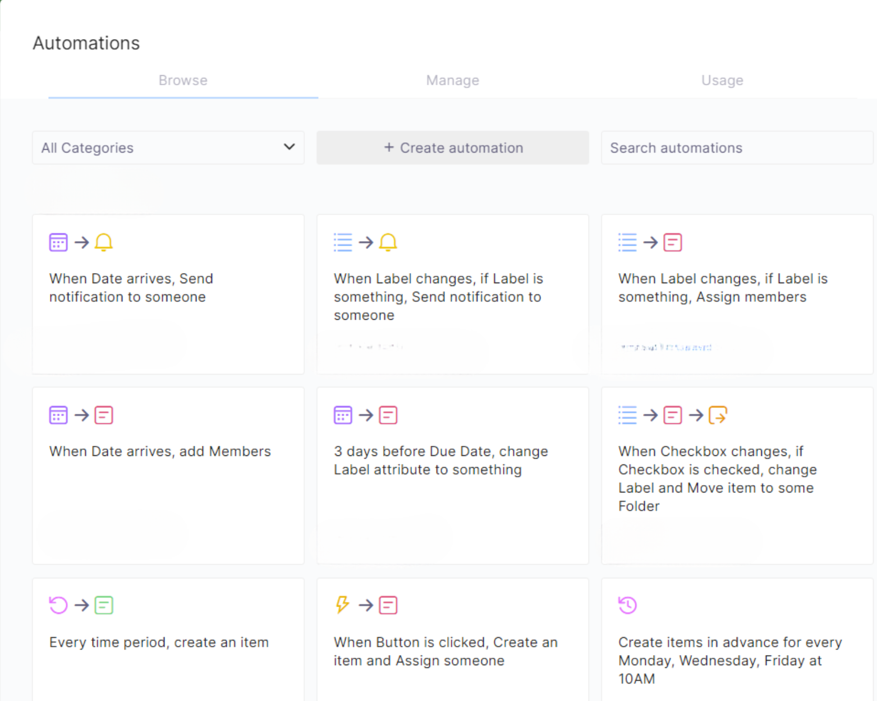
Task: Open the All Categories dropdown
Action: click(168, 148)
